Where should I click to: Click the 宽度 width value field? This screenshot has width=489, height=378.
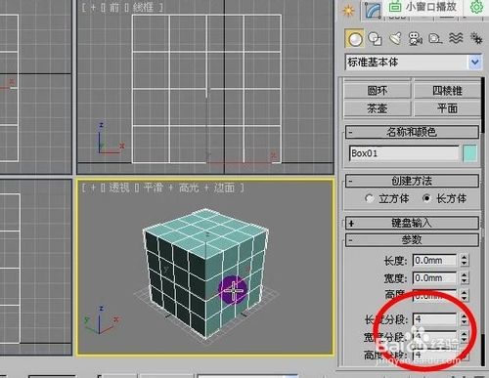pyautogui.click(x=434, y=278)
